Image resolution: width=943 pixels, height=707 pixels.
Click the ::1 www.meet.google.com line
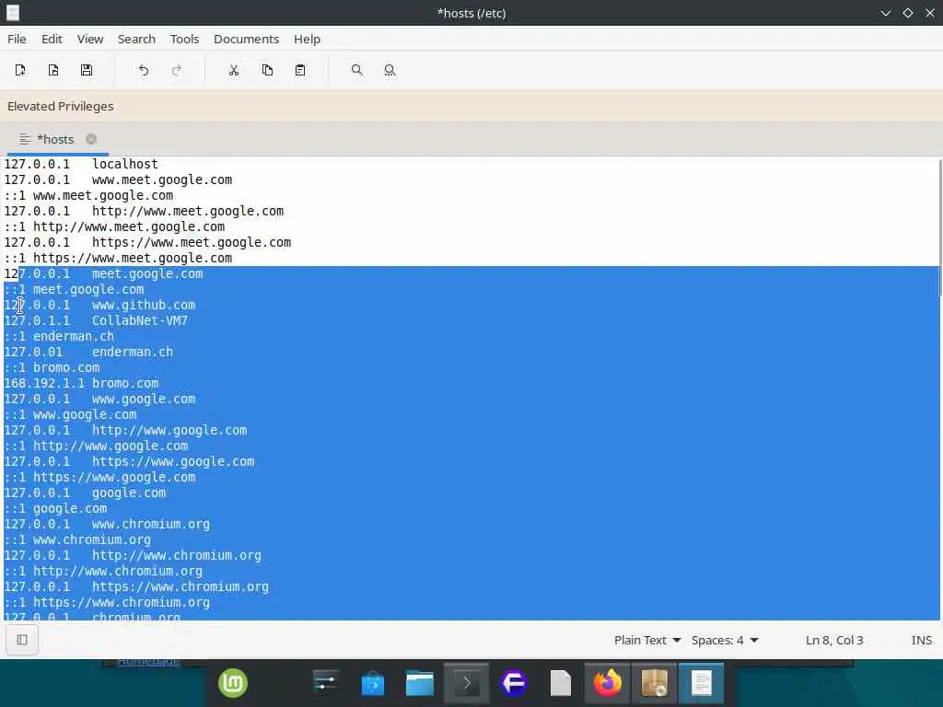tap(89, 195)
